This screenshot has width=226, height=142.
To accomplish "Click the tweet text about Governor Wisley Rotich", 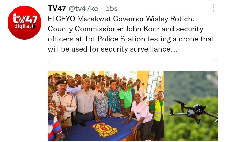I will (x=131, y=34).
